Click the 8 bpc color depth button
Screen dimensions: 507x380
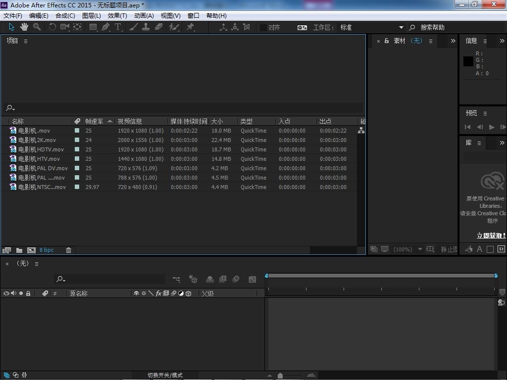(x=47, y=250)
